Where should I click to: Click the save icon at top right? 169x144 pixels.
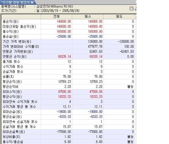132,9
